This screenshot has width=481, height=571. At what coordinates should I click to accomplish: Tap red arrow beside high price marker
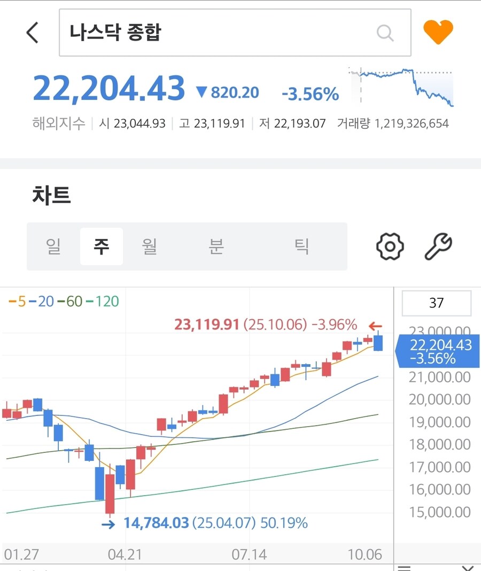[375, 326]
